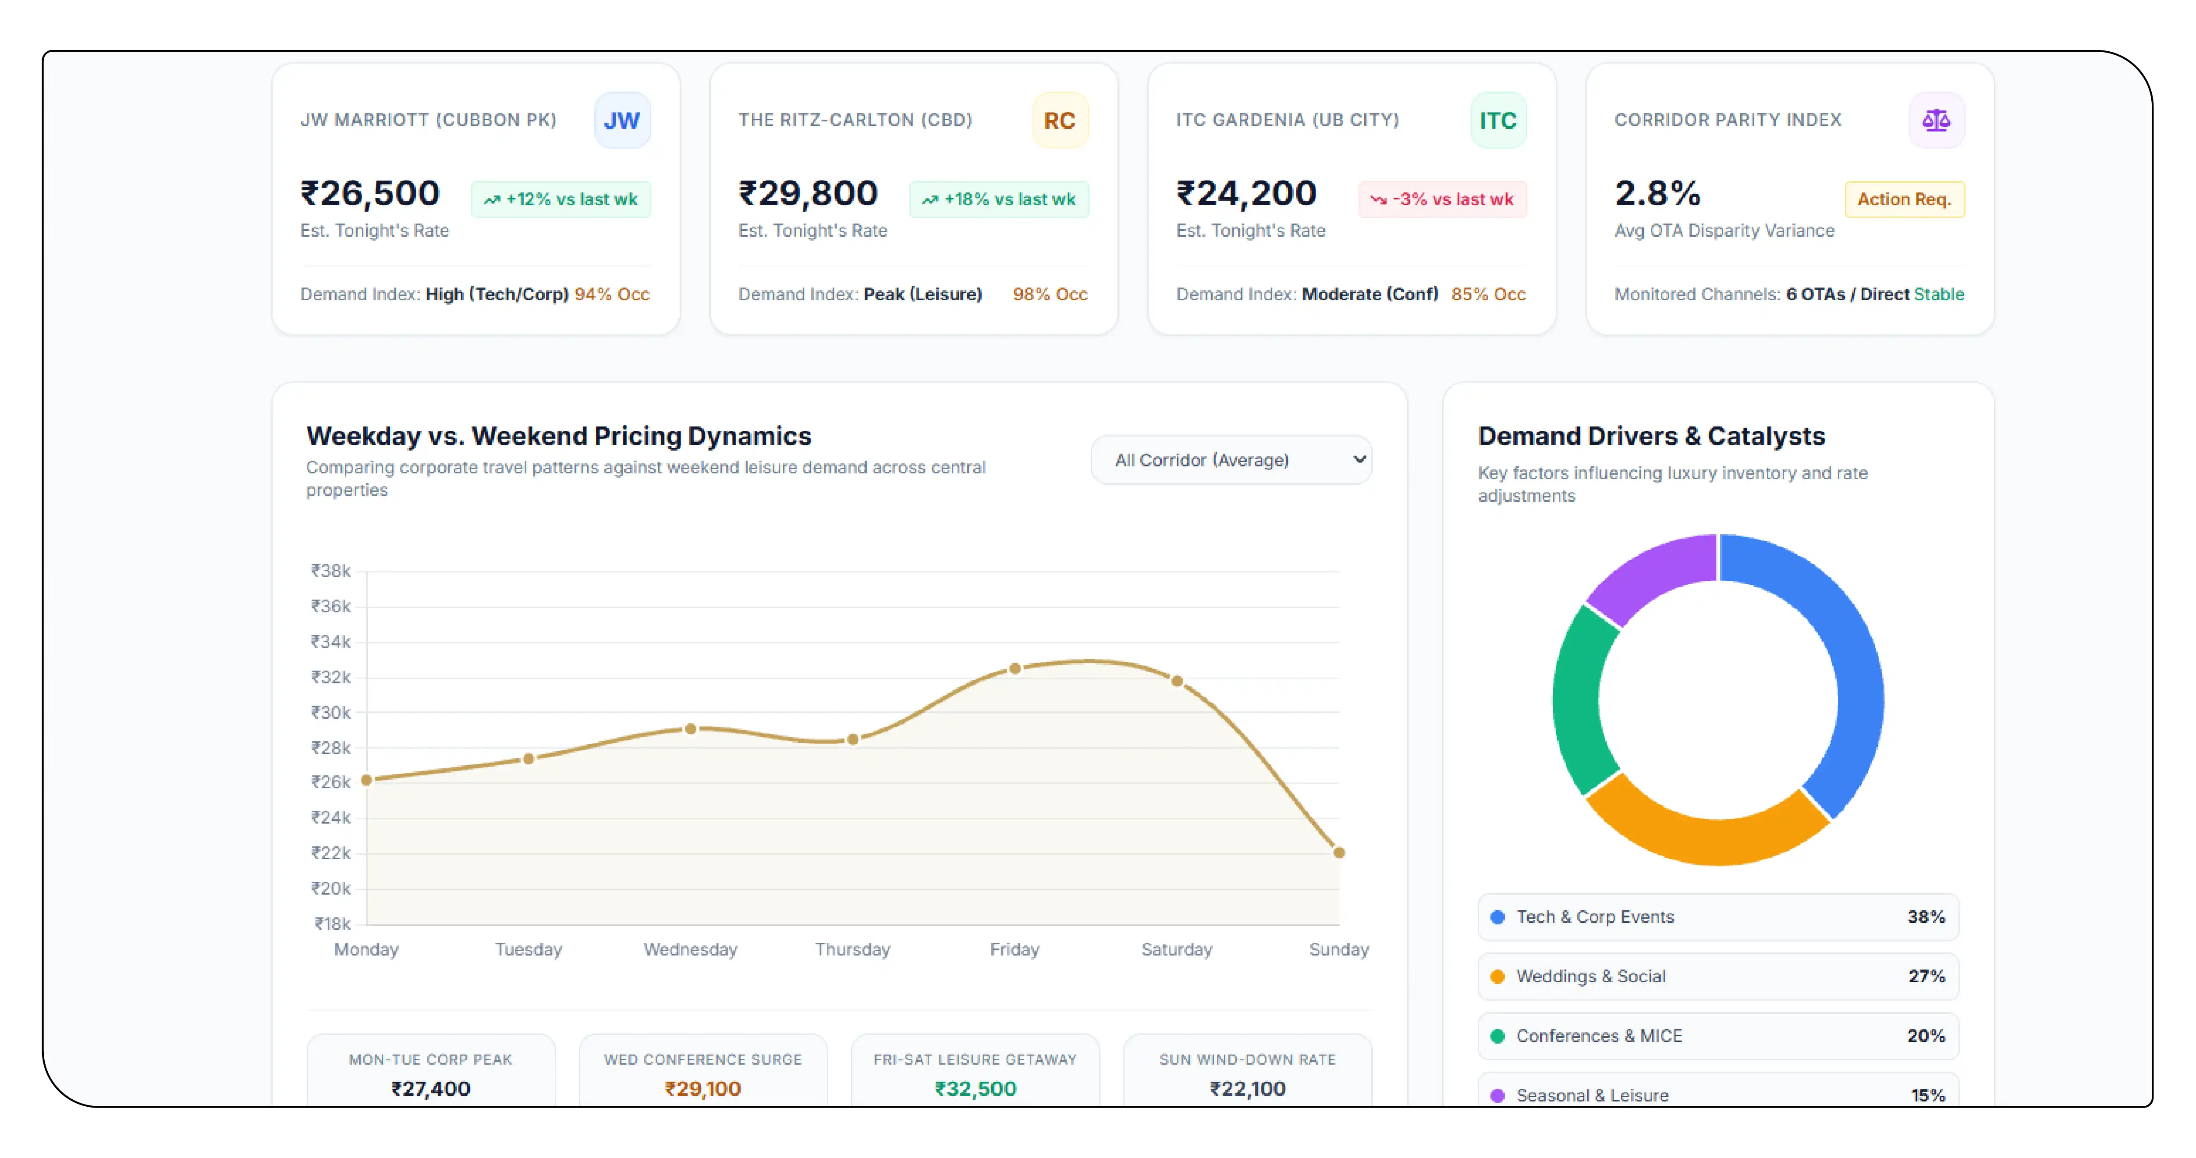Click the Sun Wind-Down Rate stat card
The width and height of the screenshot is (2196, 1158).
point(1248,1072)
